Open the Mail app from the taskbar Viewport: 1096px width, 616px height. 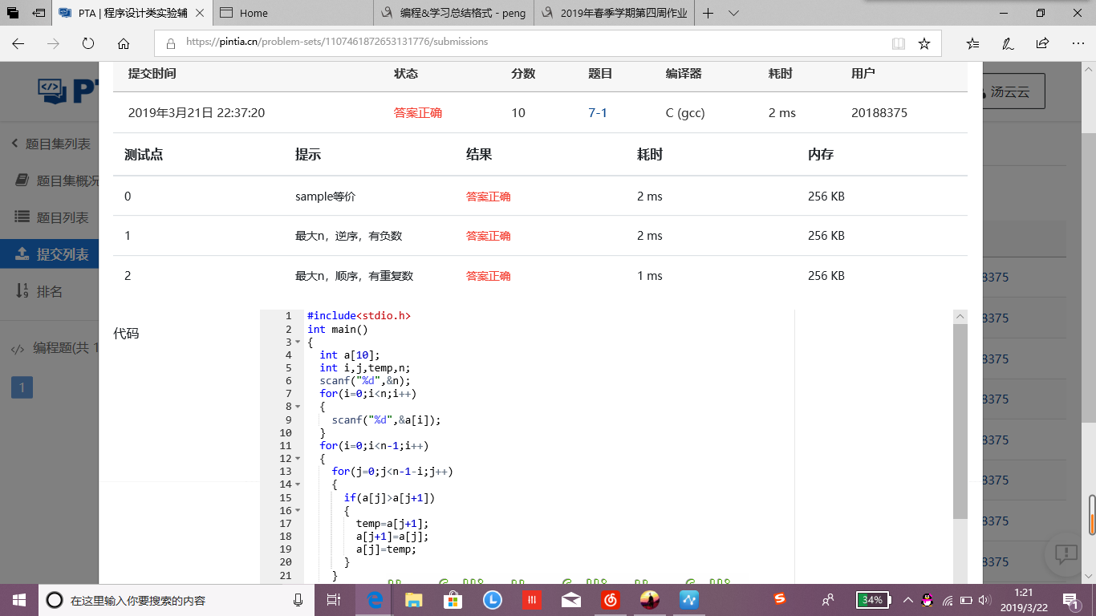570,600
